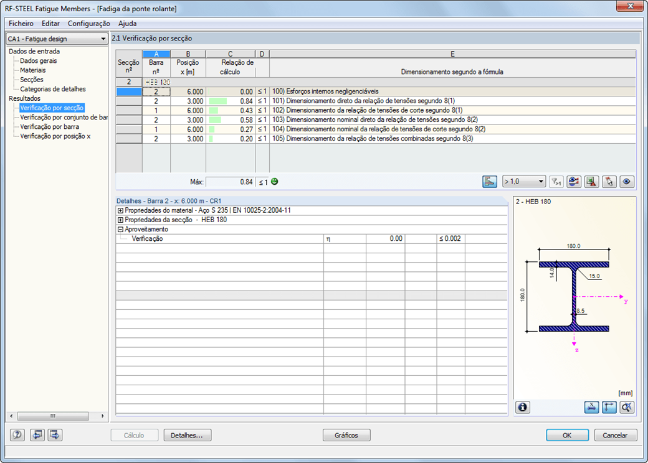Click the green ratio bar for 0.84
The height and width of the screenshot is (463, 648).
(x=218, y=101)
